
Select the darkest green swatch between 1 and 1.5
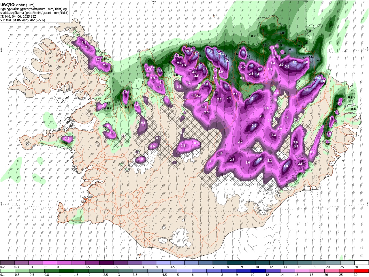(x=66, y=271)
